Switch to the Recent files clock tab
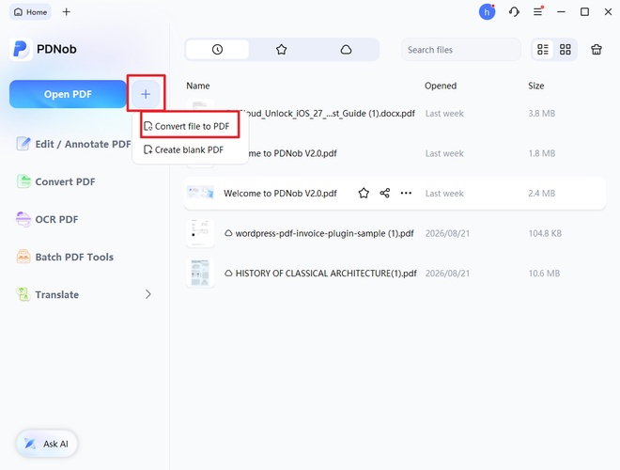Image resolution: width=620 pixels, height=470 pixels. tap(217, 50)
